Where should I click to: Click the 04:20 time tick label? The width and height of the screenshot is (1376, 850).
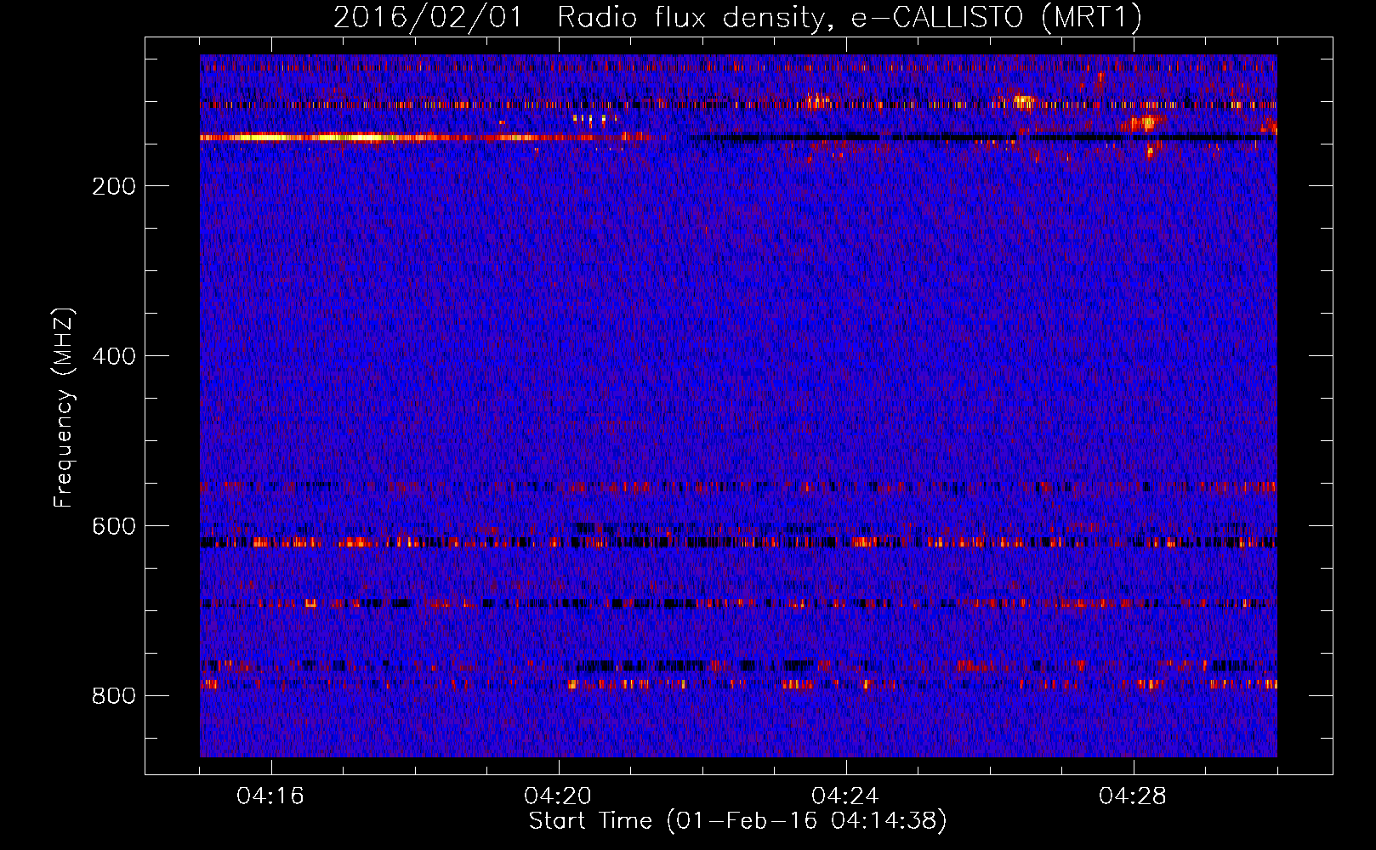click(558, 796)
